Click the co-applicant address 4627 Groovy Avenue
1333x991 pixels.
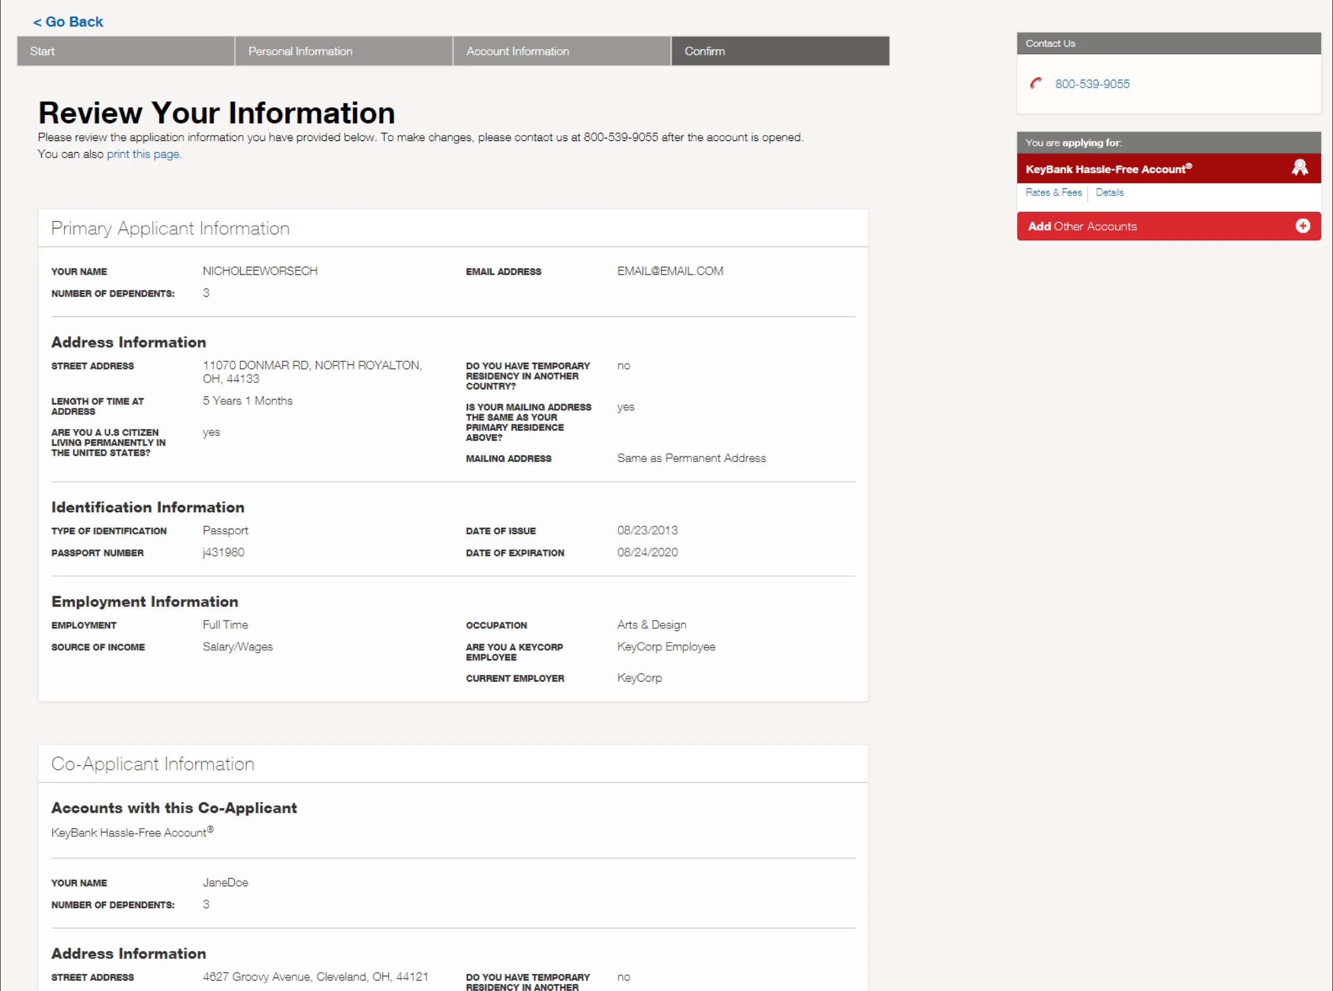[x=316, y=977]
